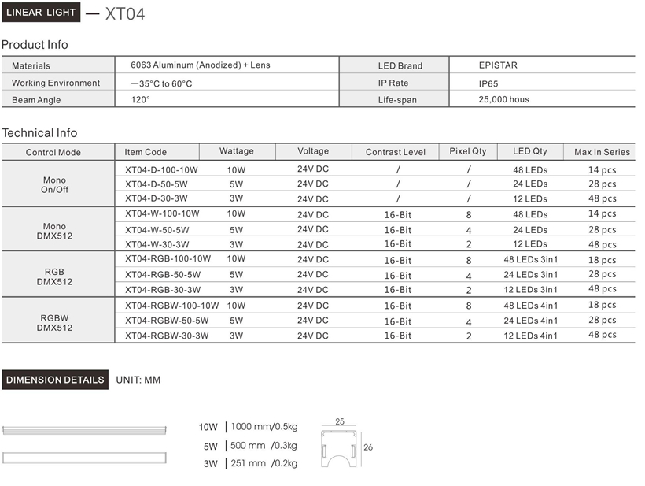Click item code XT04-W-50-5W
The image size is (645, 486).
[x=157, y=230]
